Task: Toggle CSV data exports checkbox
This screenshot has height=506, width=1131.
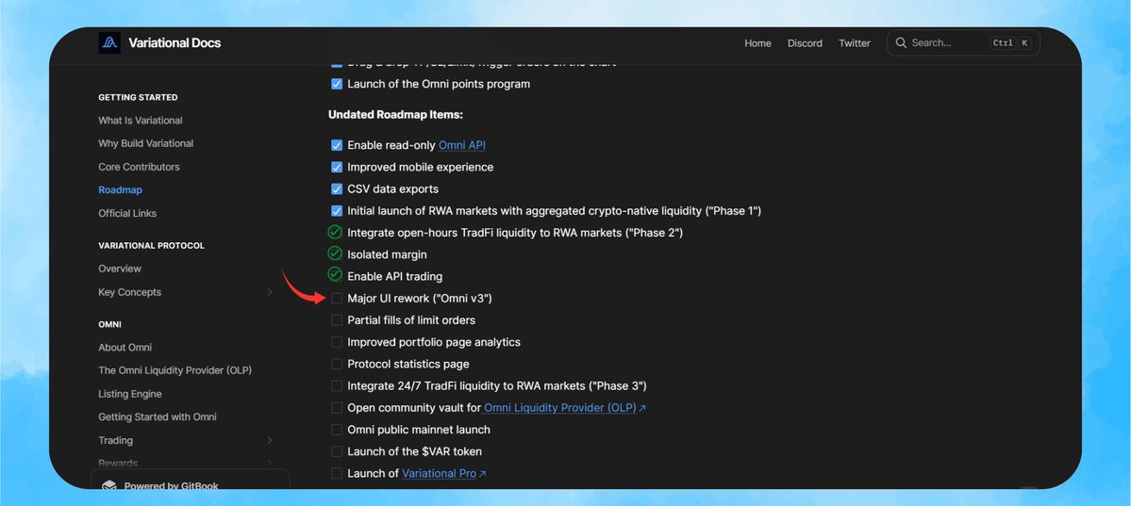Action: [x=337, y=188]
